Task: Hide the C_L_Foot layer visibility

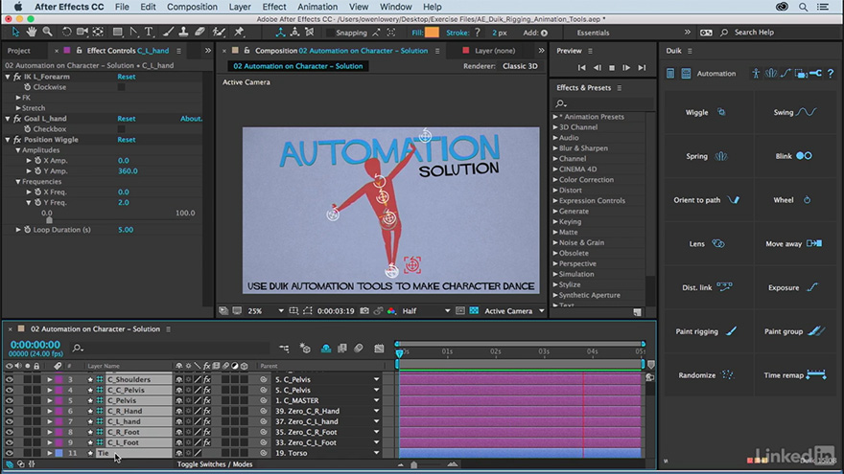Action: pos(10,442)
